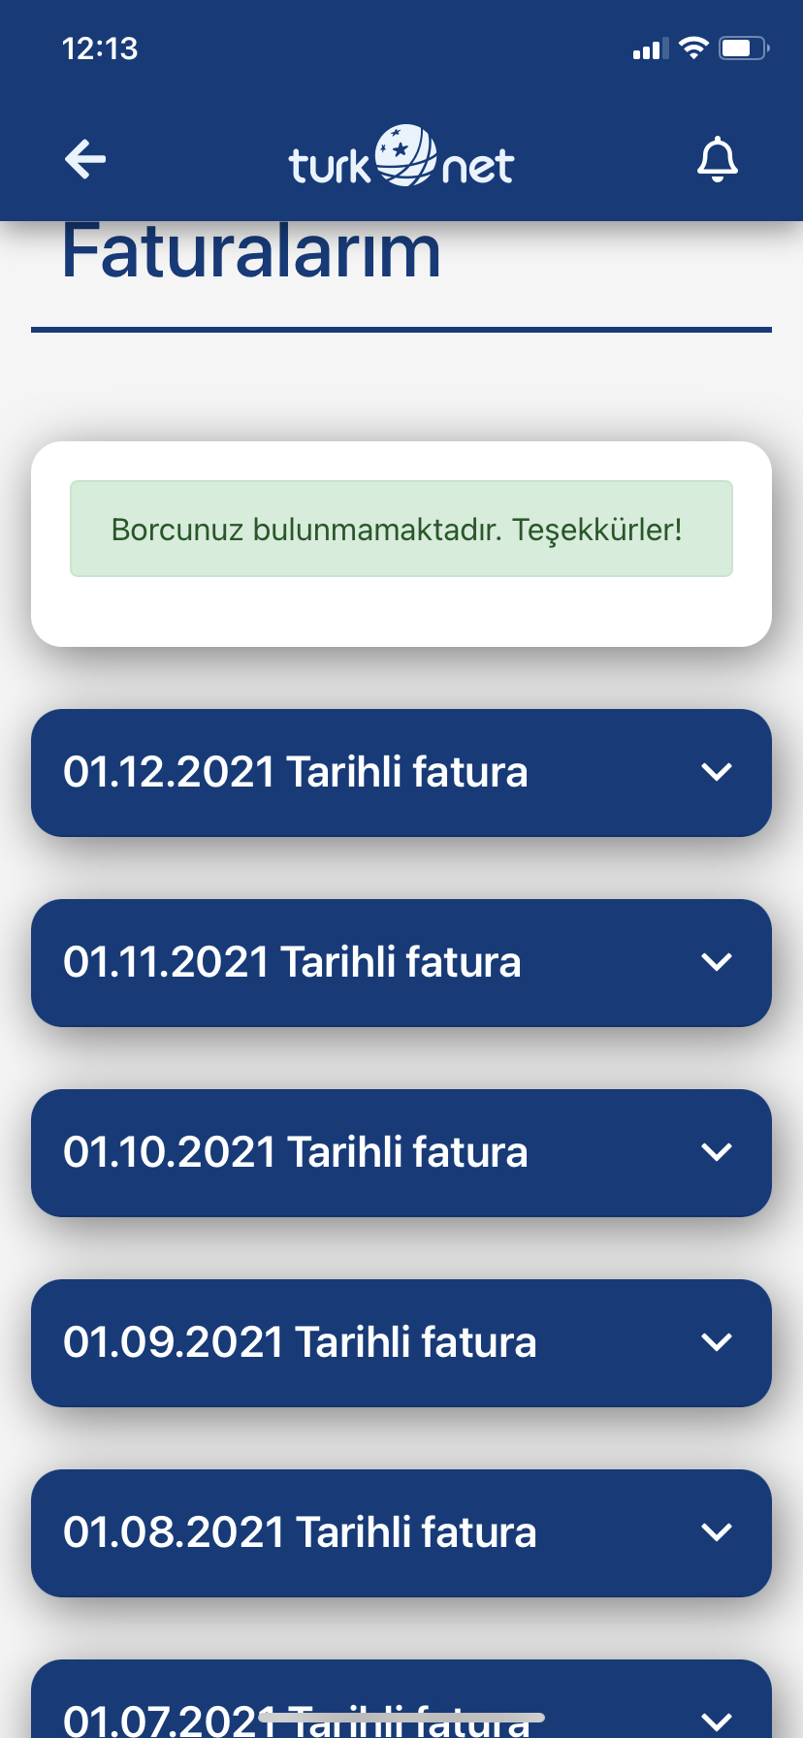The height and width of the screenshot is (1738, 803).
Task: Expand the 01.12.2021 invoice chevron
Action: [x=717, y=772]
